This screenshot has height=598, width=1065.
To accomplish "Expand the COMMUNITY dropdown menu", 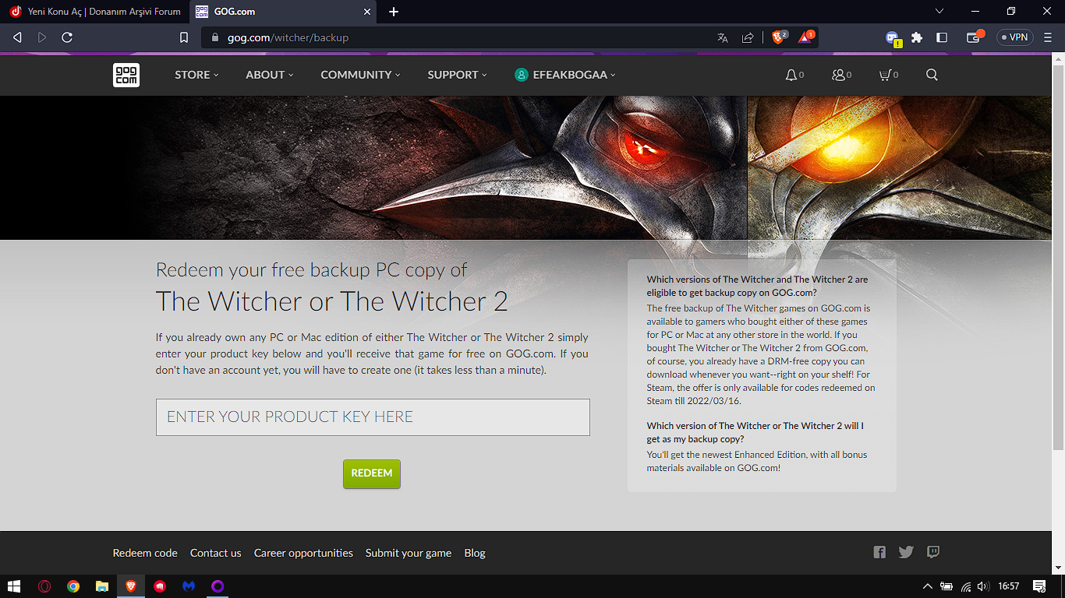I will 360,75.
